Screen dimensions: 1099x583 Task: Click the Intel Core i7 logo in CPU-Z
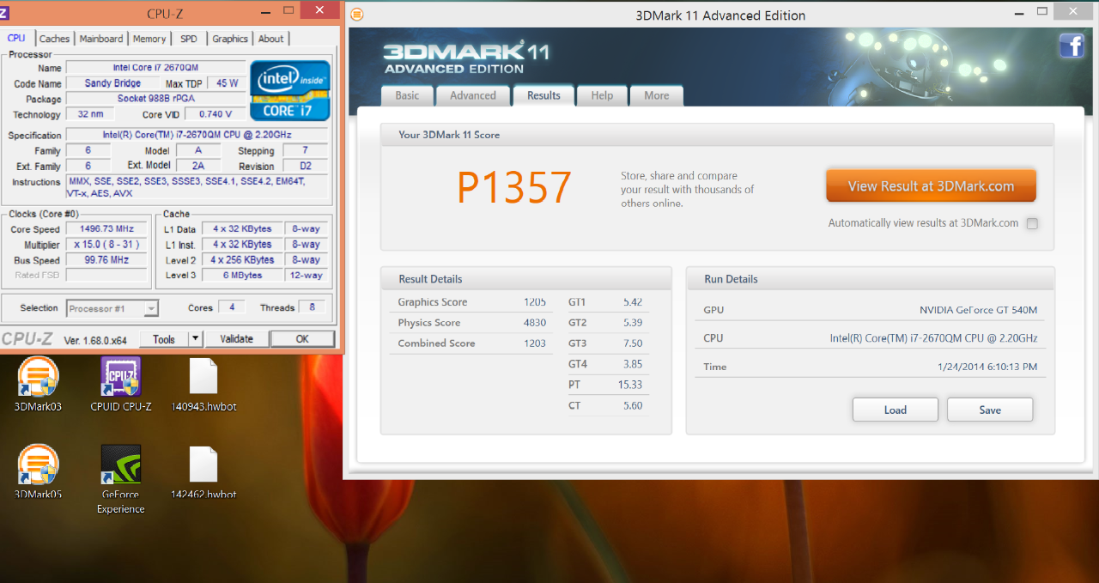(x=289, y=90)
